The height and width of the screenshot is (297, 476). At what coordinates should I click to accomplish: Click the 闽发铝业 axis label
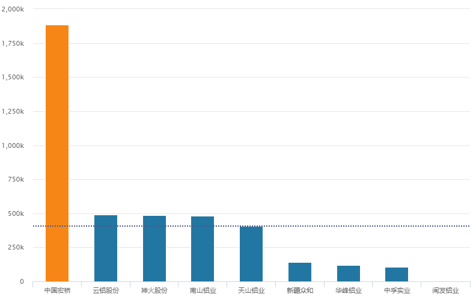tap(445, 290)
